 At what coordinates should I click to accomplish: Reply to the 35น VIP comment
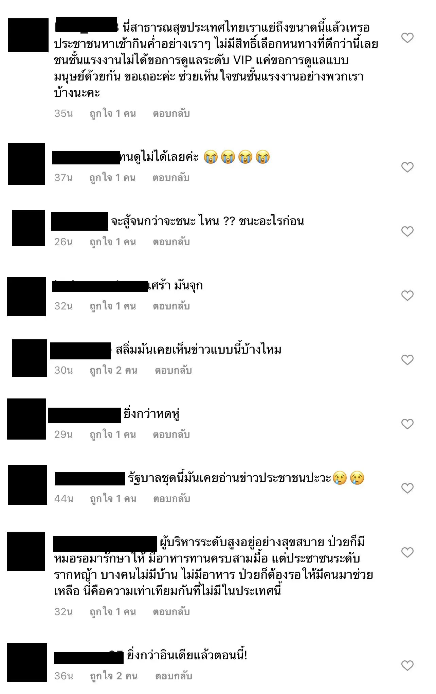(171, 113)
